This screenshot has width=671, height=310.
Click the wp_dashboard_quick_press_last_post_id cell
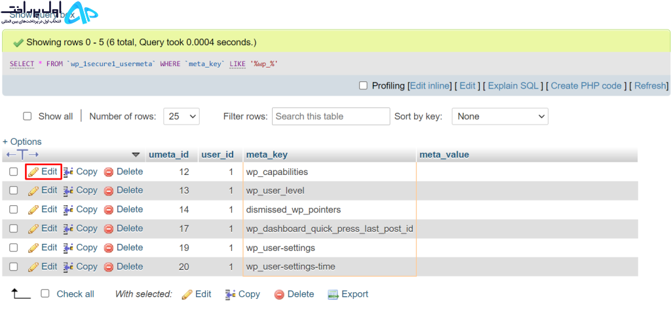[x=330, y=229]
